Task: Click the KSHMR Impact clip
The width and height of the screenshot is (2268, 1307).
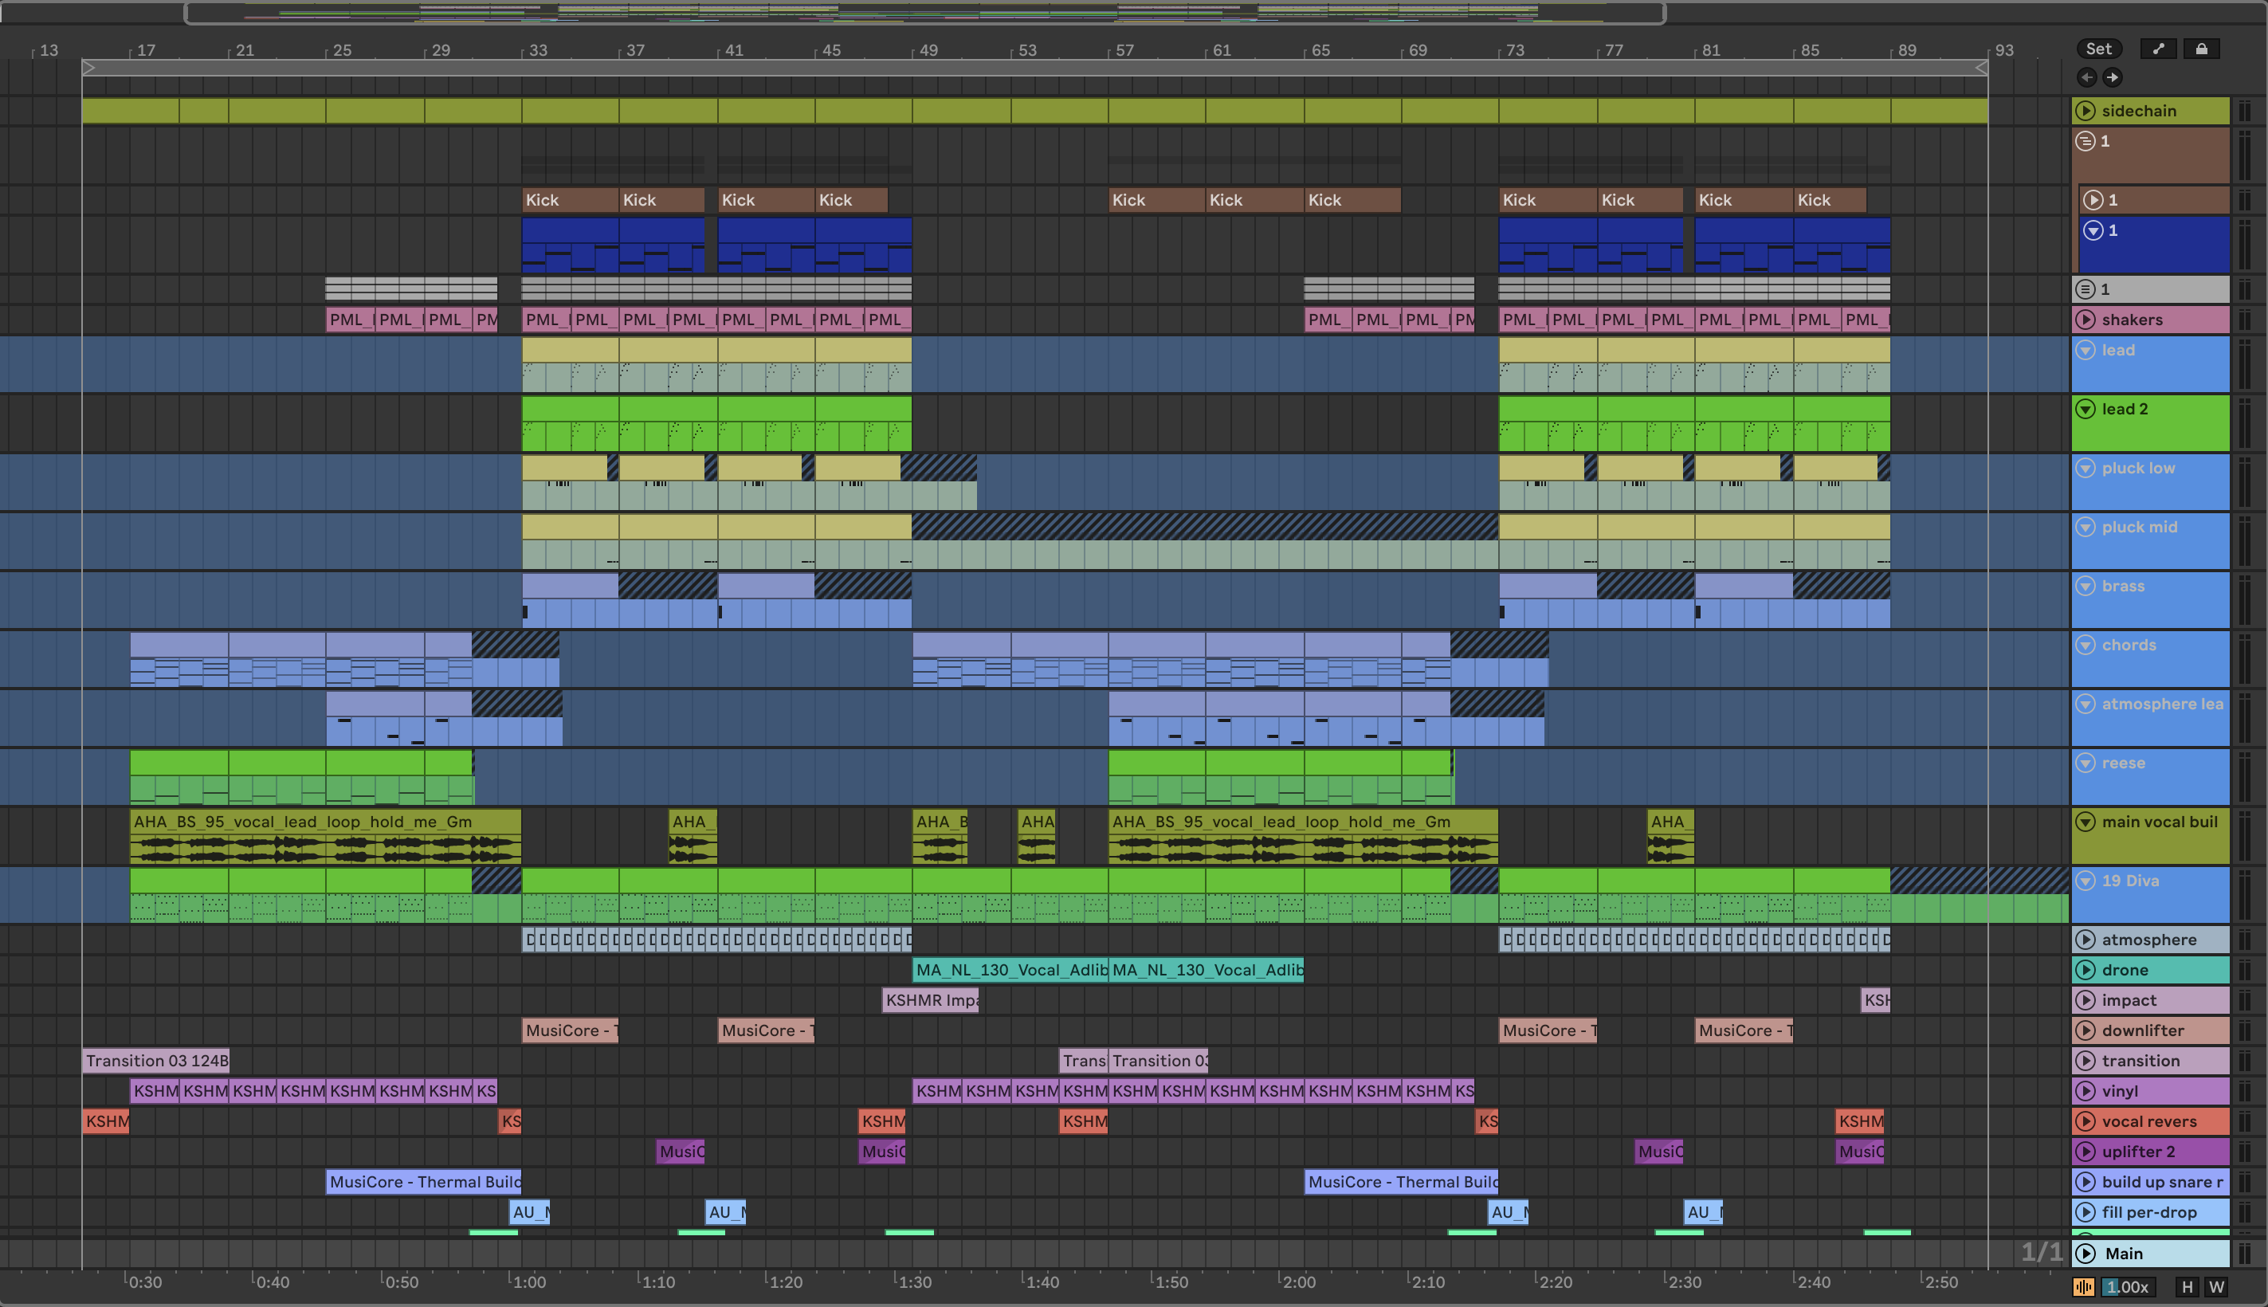Action: point(930,1000)
